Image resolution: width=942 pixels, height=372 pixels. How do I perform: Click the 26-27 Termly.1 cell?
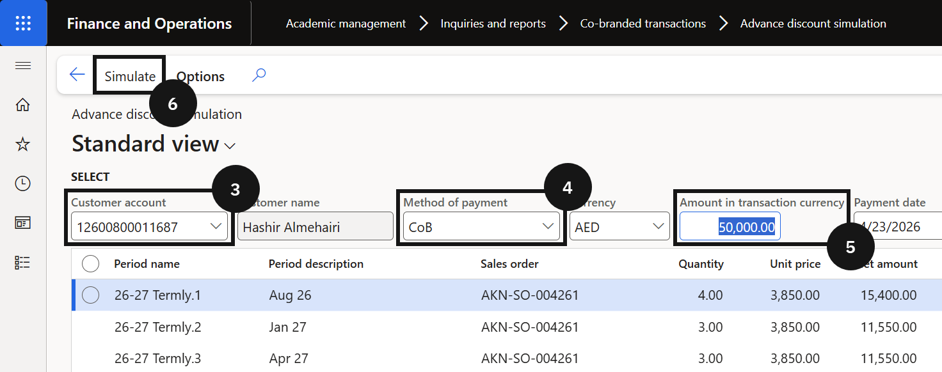click(x=157, y=295)
